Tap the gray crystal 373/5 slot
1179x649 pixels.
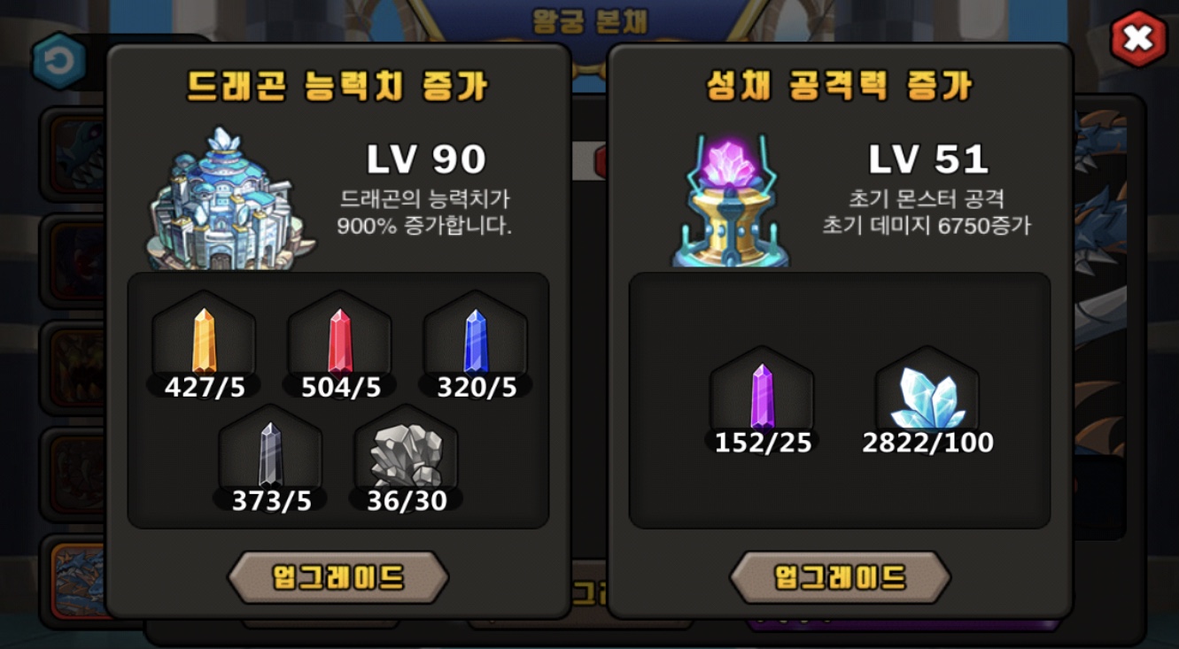pyautogui.click(x=271, y=459)
